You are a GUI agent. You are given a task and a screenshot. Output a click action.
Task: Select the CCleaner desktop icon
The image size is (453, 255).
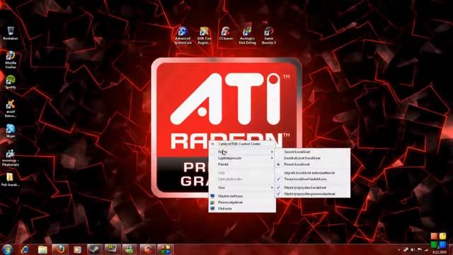226,33
